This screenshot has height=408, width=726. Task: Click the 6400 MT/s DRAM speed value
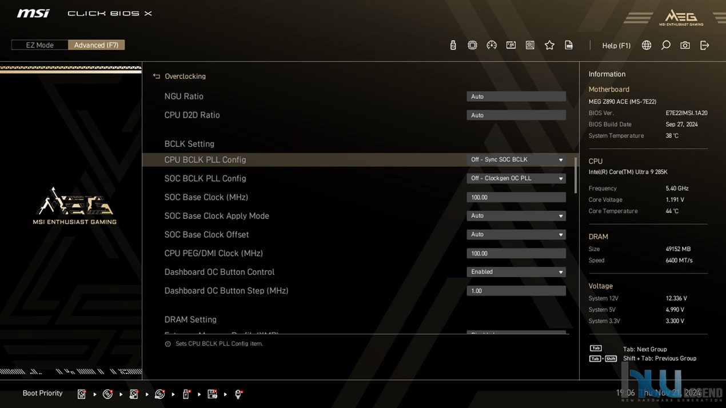click(x=679, y=261)
